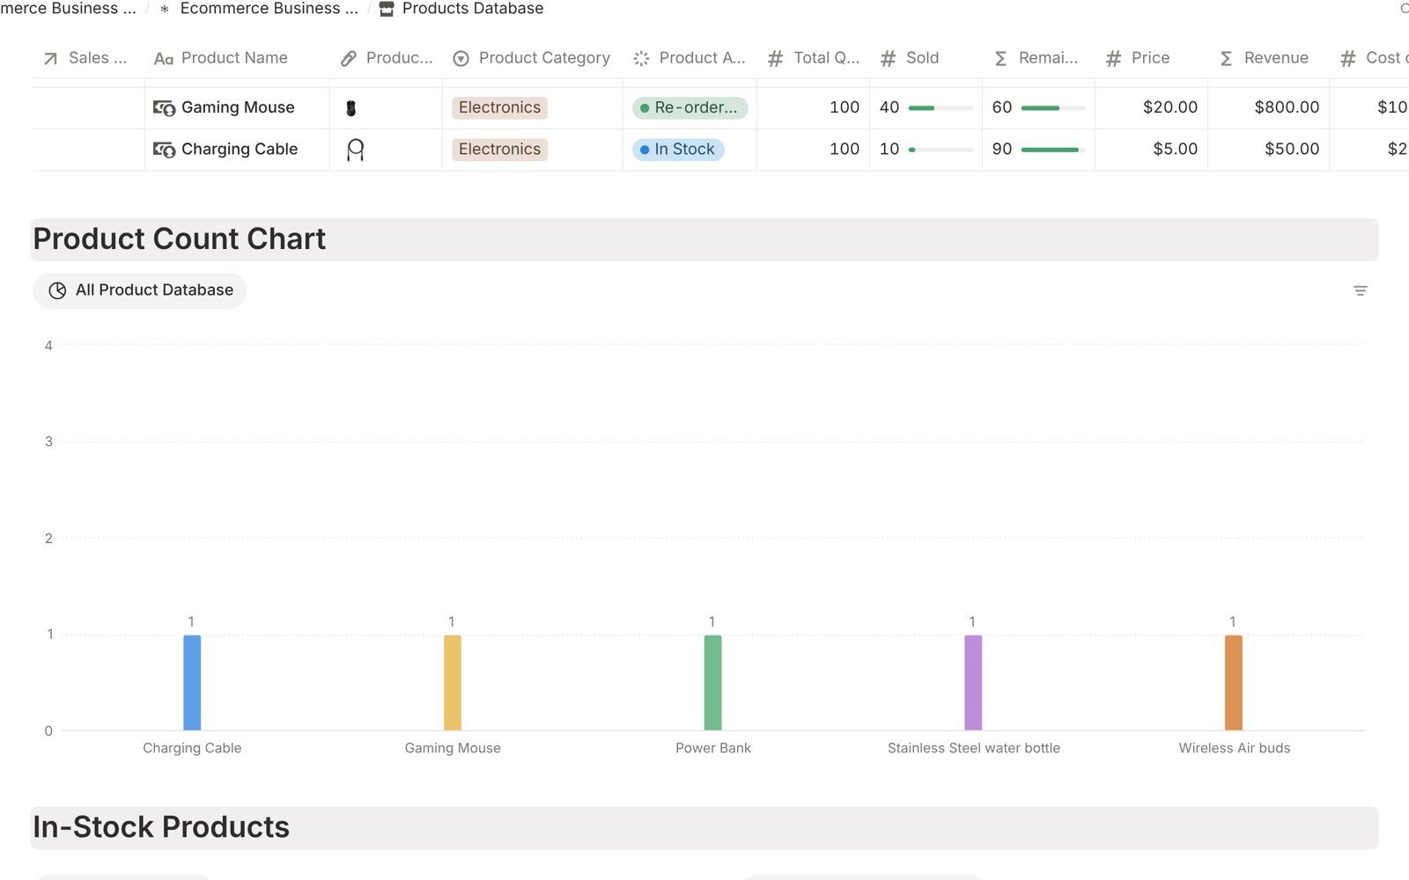Go to the Ecommerce Business breadcrumb with the asterisk icon
Image resolution: width=1409 pixels, height=880 pixels.
259,9
